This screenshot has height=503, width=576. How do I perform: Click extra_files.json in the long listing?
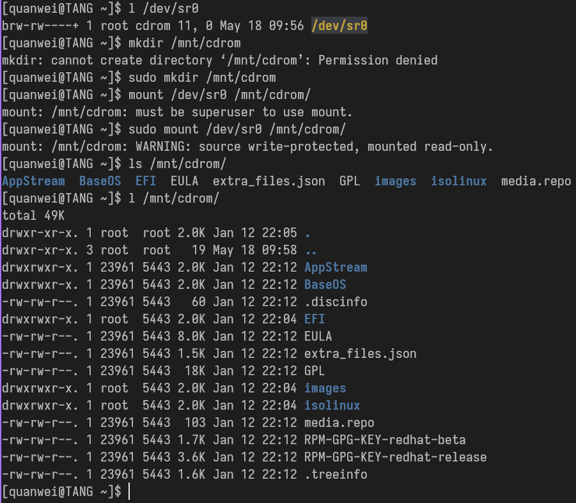361,353
